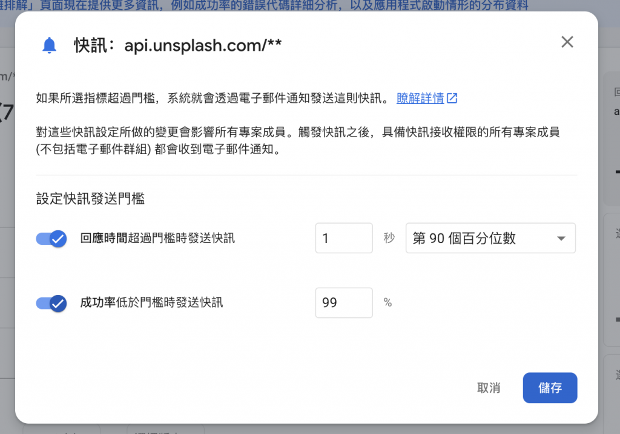Click the banner text behind the dialog
Viewport: 620px width, 434px height.
pyautogui.click(x=264, y=5)
